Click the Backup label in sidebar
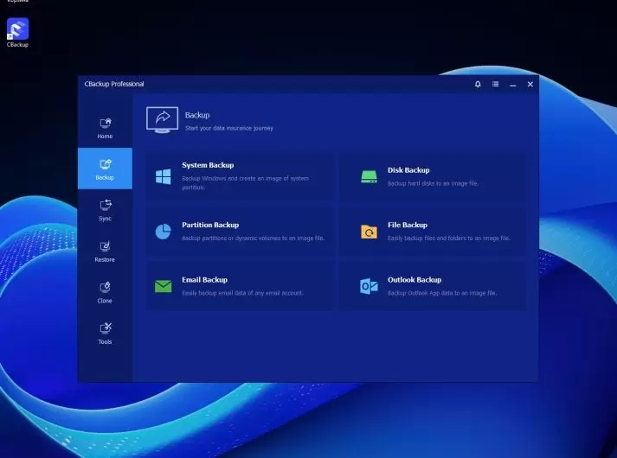Screen dimensions: 617x458 click(105, 177)
